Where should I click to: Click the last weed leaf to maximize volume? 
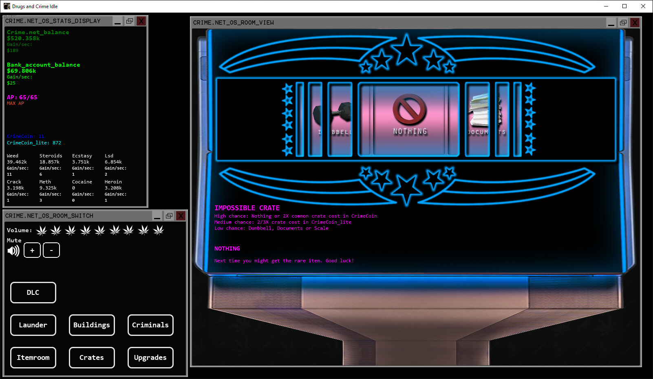(x=159, y=230)
